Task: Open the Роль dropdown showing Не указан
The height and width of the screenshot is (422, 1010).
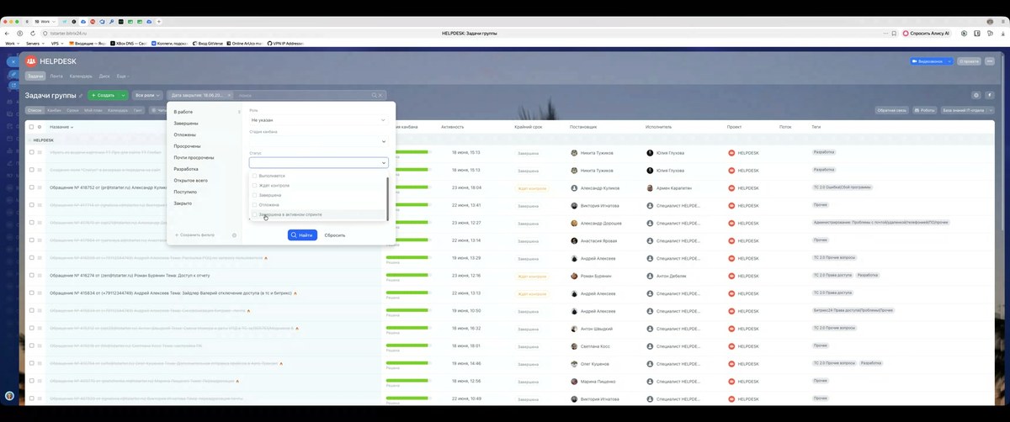Action: [318, 120]
